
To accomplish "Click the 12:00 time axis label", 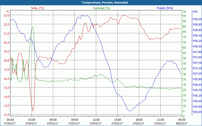I will [x=96, y=120].
